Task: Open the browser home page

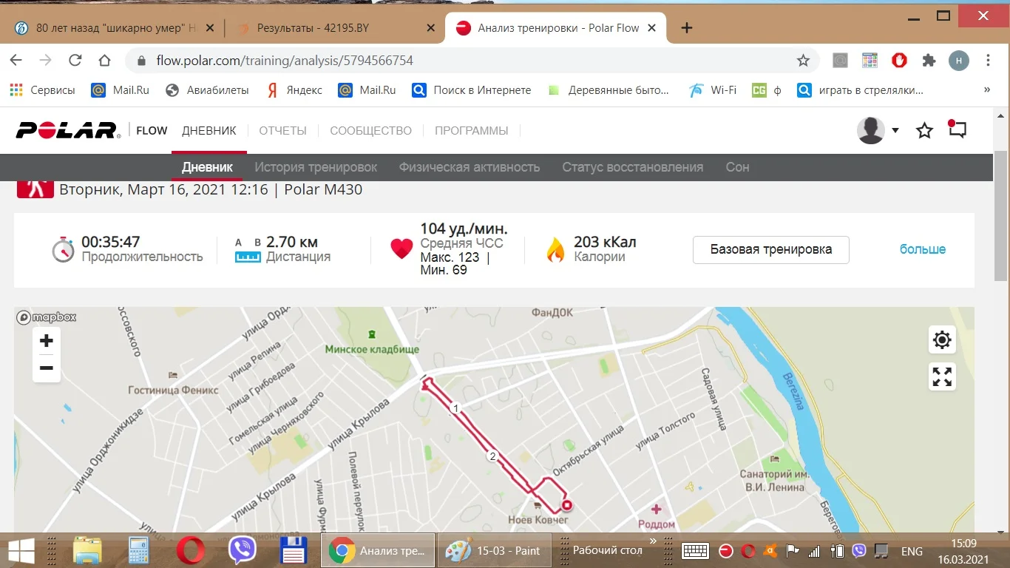Action: click(104, 61)
